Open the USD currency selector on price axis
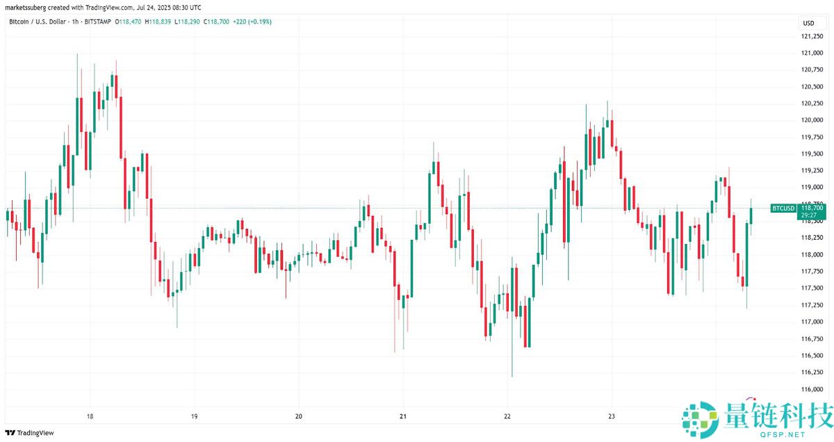Viewport: 834px width, 442px height. point(808,23)
